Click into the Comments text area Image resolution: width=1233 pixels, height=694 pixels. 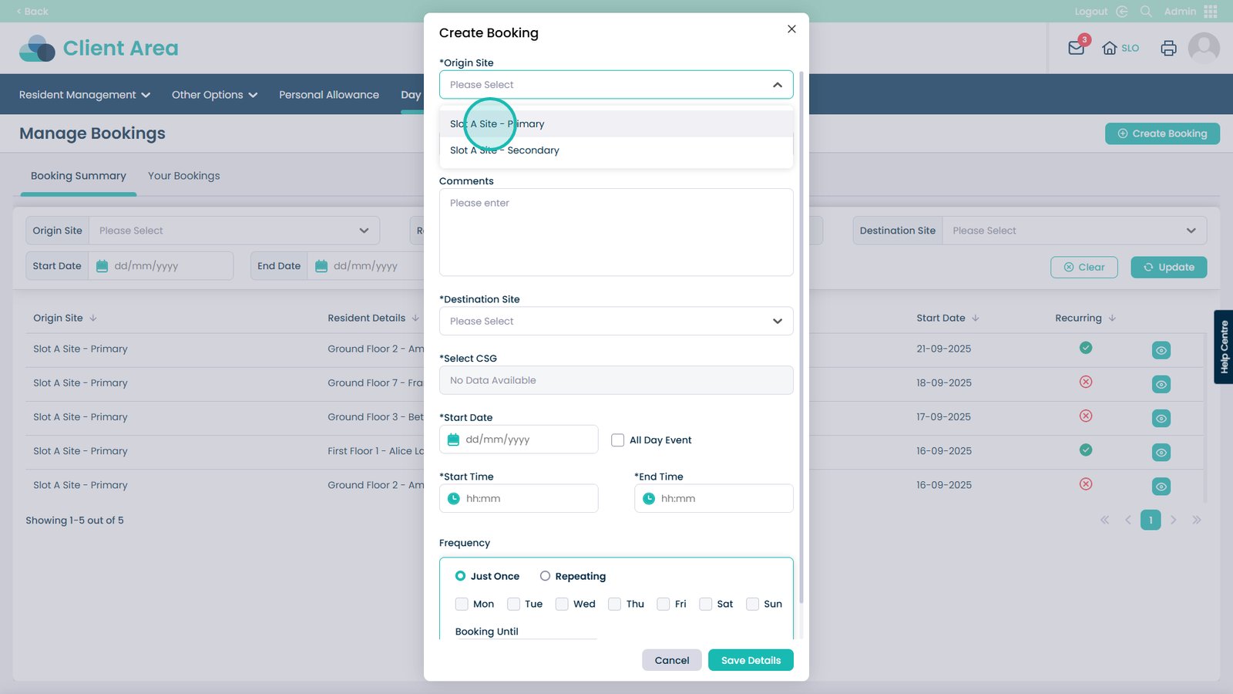(x=616, y=232)
